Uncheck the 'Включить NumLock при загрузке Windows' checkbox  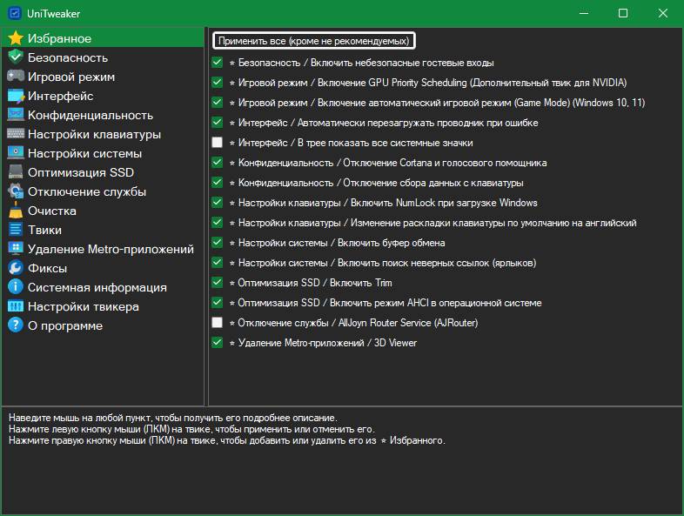pyautogui.click(x=218, y=203)
